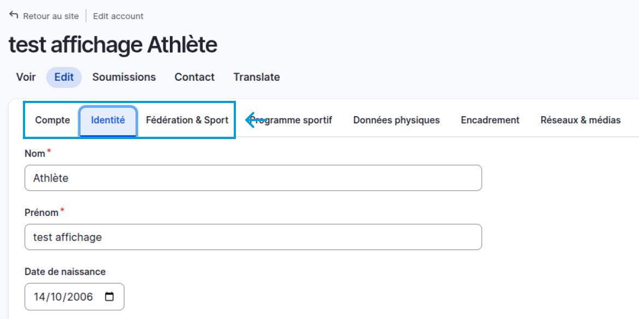Screen dimensions: 639x319
Task: Follow the Retour au site link
Action: coord(50,16)
